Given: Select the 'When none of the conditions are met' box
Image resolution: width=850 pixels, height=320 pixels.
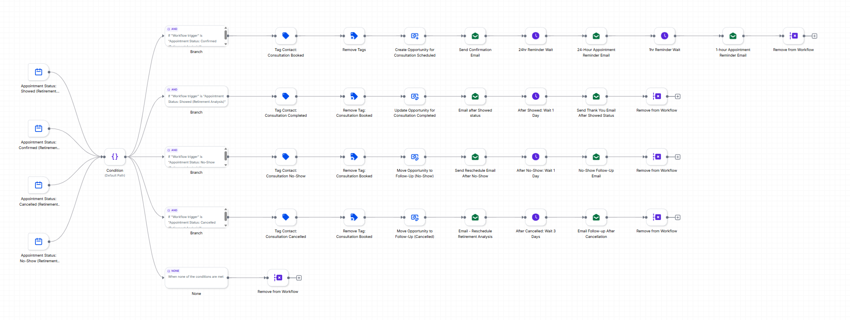Looking at the screenshot, I should 196,278.
